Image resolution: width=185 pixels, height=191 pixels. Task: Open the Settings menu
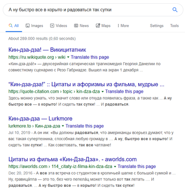pos(157,26)
